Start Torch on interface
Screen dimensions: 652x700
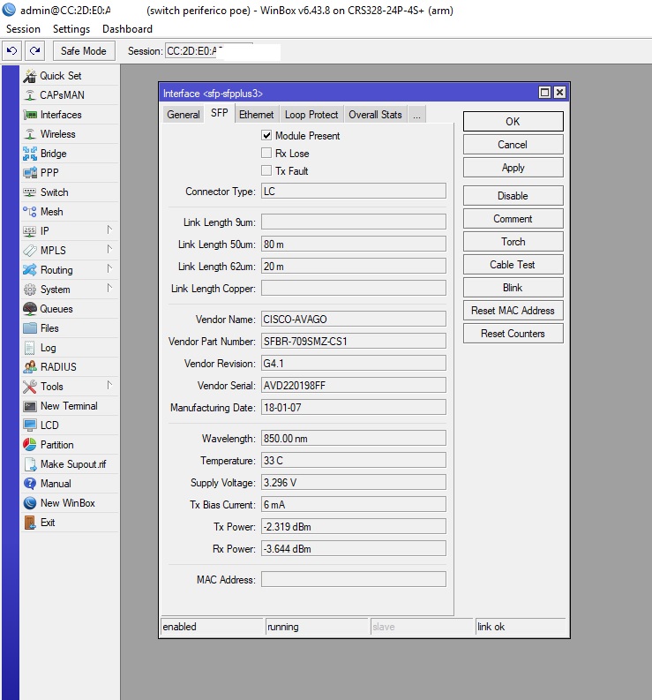[x=513, y=242]
